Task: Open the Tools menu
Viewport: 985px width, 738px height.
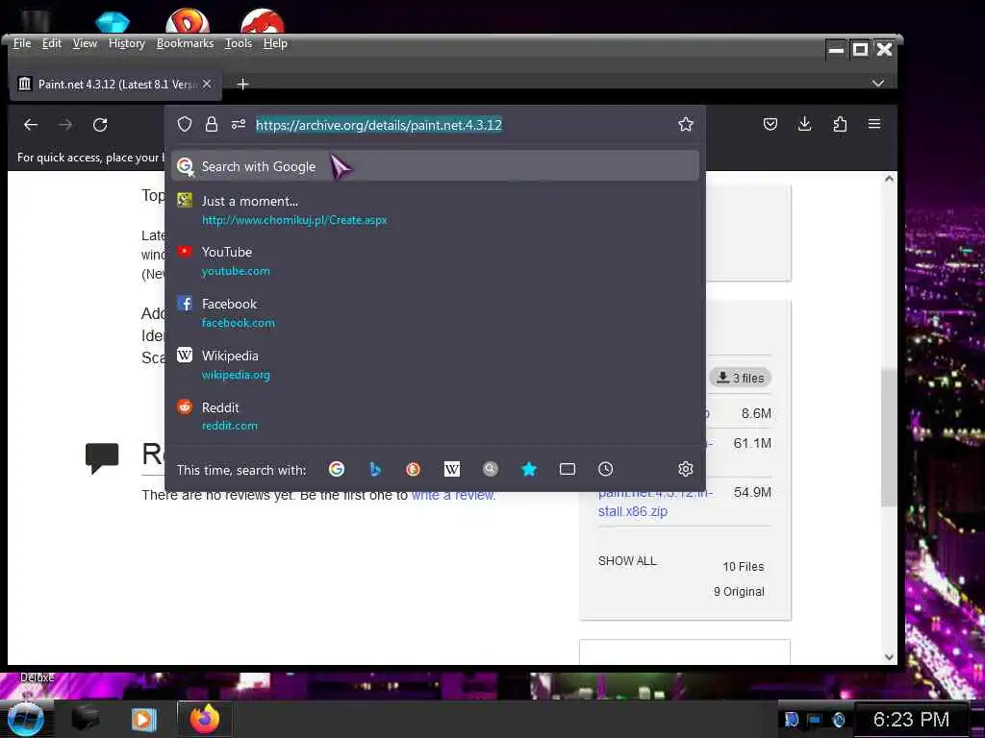Action: tap(239, 43)
